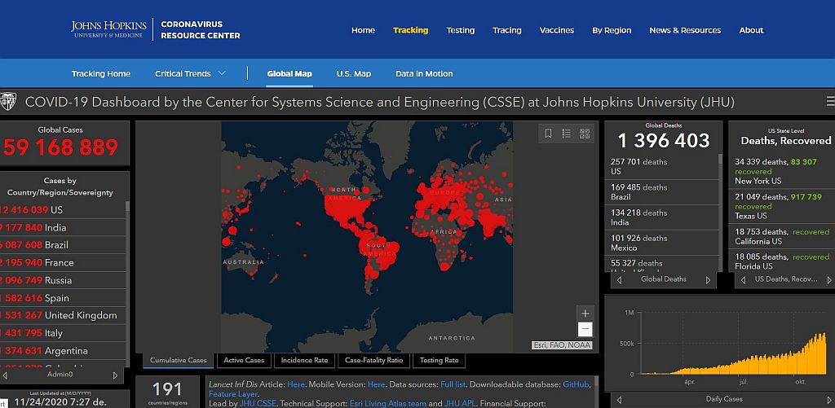835x408 pixels.
Task: Select the California US deaths row
Action: pyautogui.click(x=783, y=237)
